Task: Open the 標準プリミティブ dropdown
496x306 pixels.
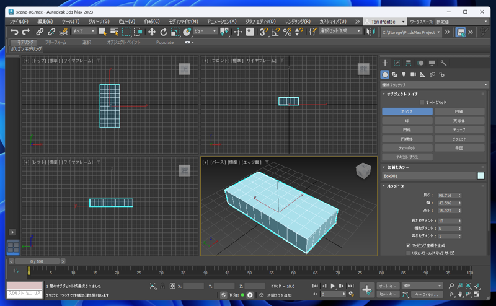Action: tap(435, 85)
